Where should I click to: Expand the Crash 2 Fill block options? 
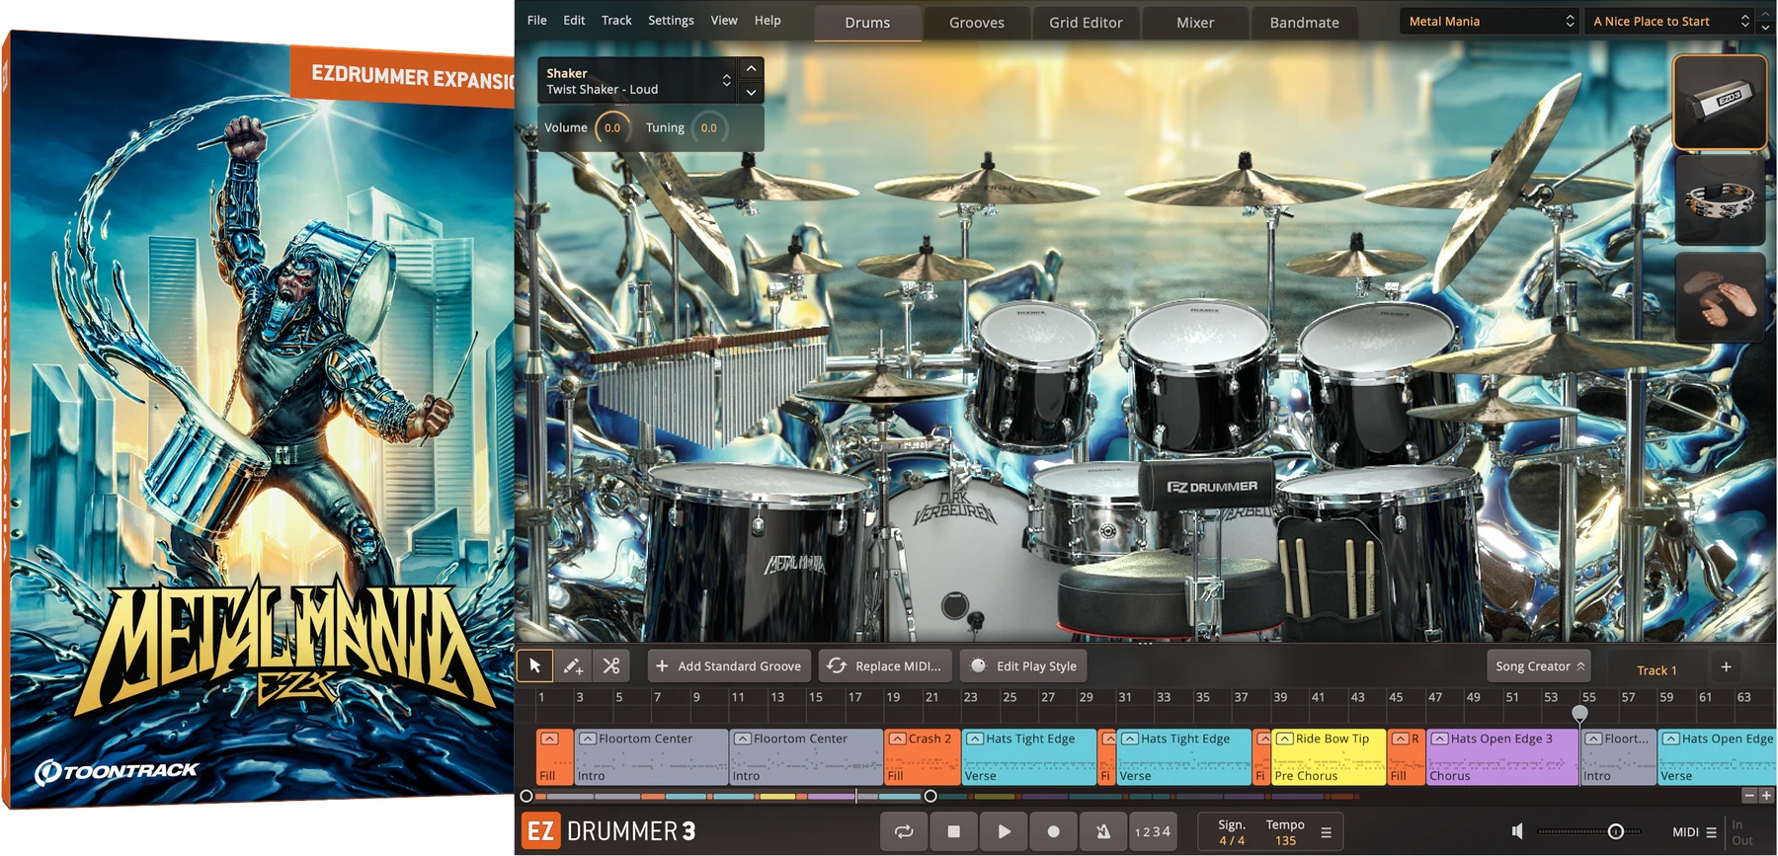pos(898,739)
